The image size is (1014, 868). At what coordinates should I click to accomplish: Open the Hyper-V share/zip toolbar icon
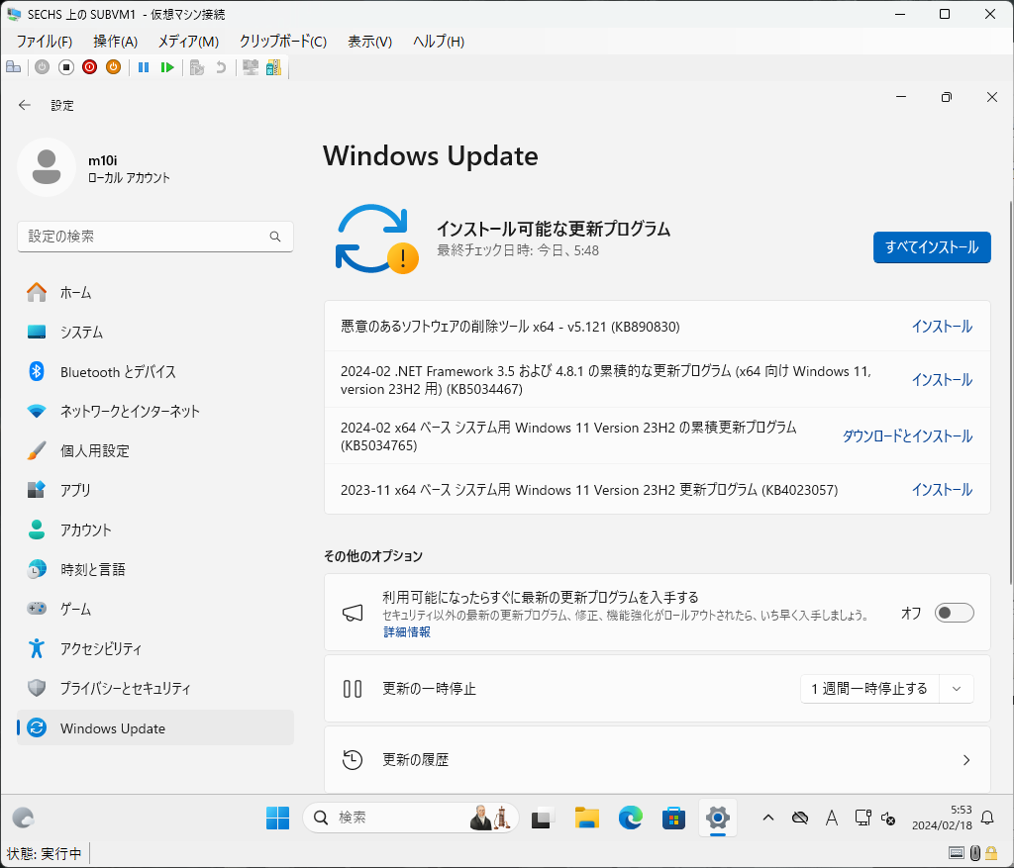pyautogui.click(x=273, y=67)
